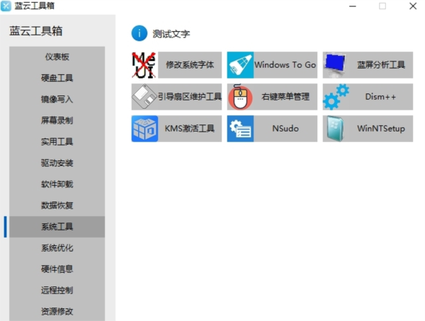Minimize the 蓝云工具箱 window
Viewport: 425px width, 321px height.
tap(352, 6)
